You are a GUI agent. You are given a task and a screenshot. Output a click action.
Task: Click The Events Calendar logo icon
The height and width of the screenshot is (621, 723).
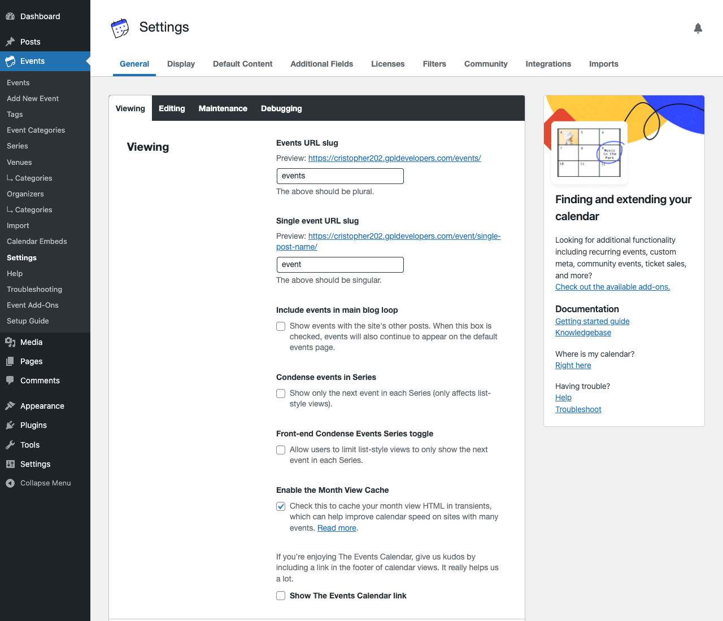coord(120,28)
